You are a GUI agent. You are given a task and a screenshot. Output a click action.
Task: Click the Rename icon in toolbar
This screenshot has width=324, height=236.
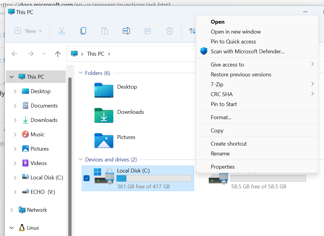(126, 31)
